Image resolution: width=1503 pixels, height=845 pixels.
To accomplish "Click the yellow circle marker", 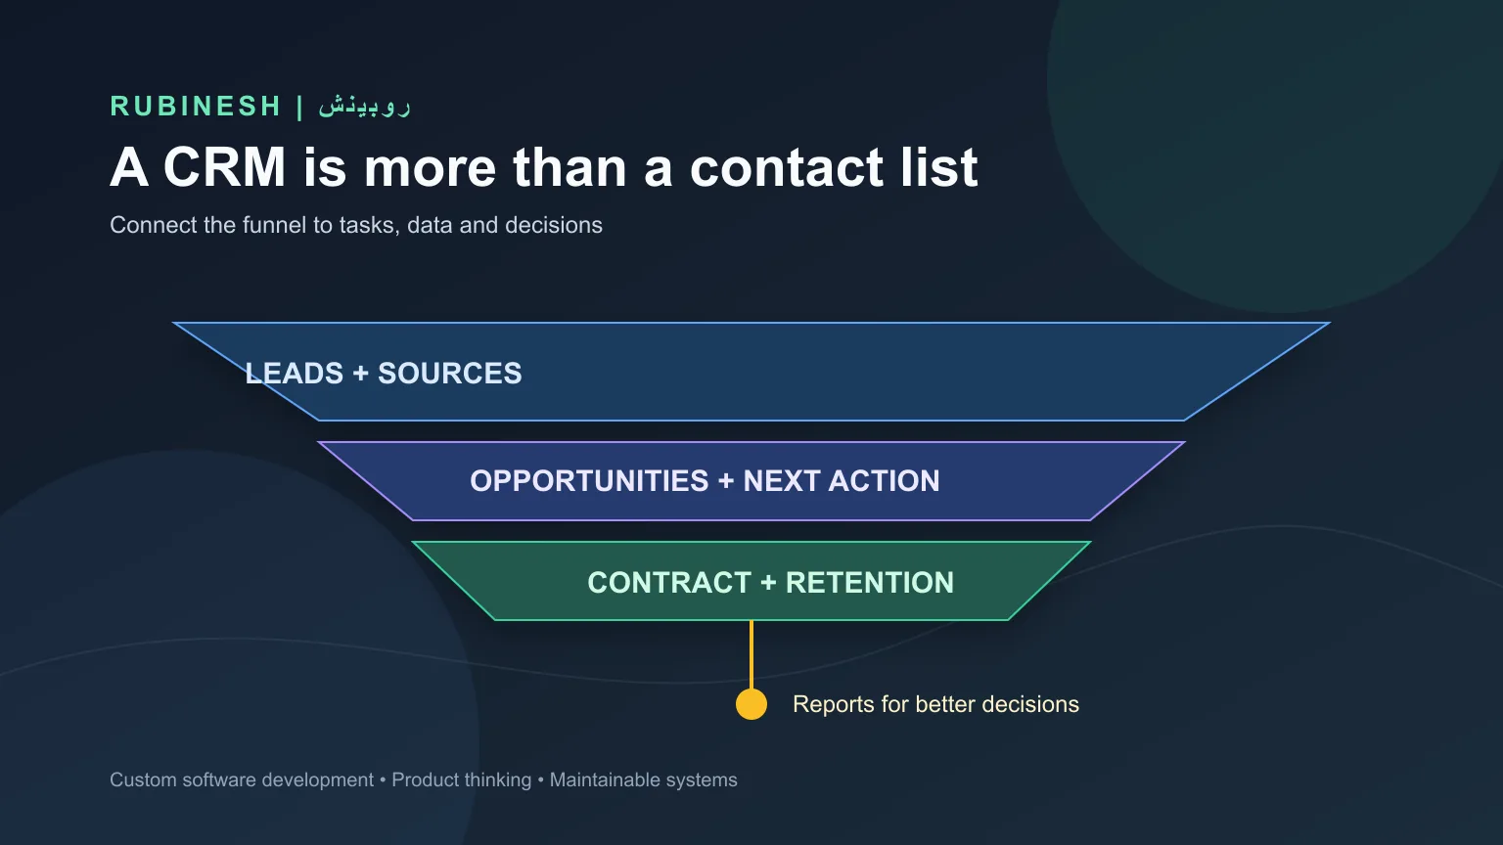I will coord(751,704).
